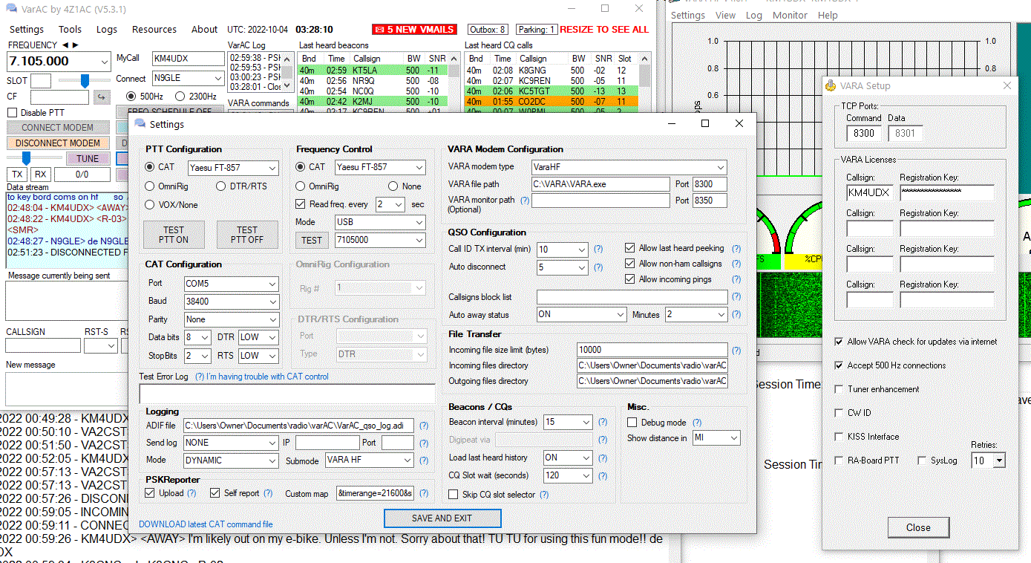1031x563 pixels.
Task: Toggle Disable PTT in VarAC window
Action: [13, 113]
